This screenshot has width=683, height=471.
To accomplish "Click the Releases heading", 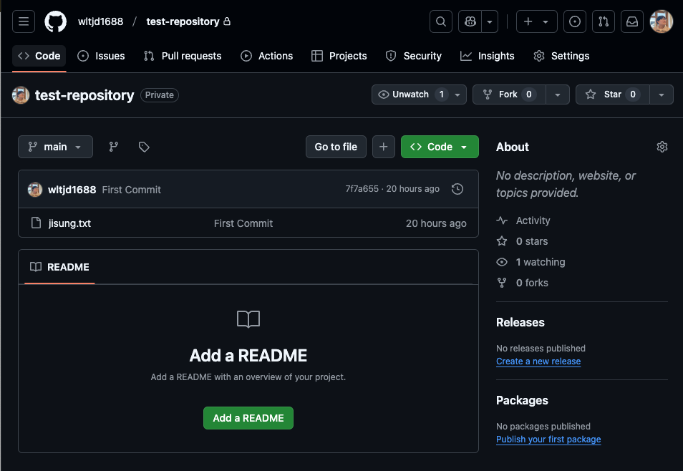I will click(x=520, y=322).
